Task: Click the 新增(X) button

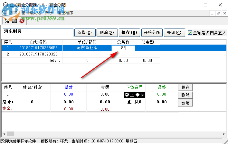Action: (x=85, y=33)
